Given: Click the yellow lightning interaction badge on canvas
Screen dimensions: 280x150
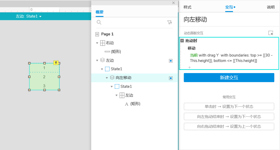Looking at the screenshot, I should (x=56, y=63).
